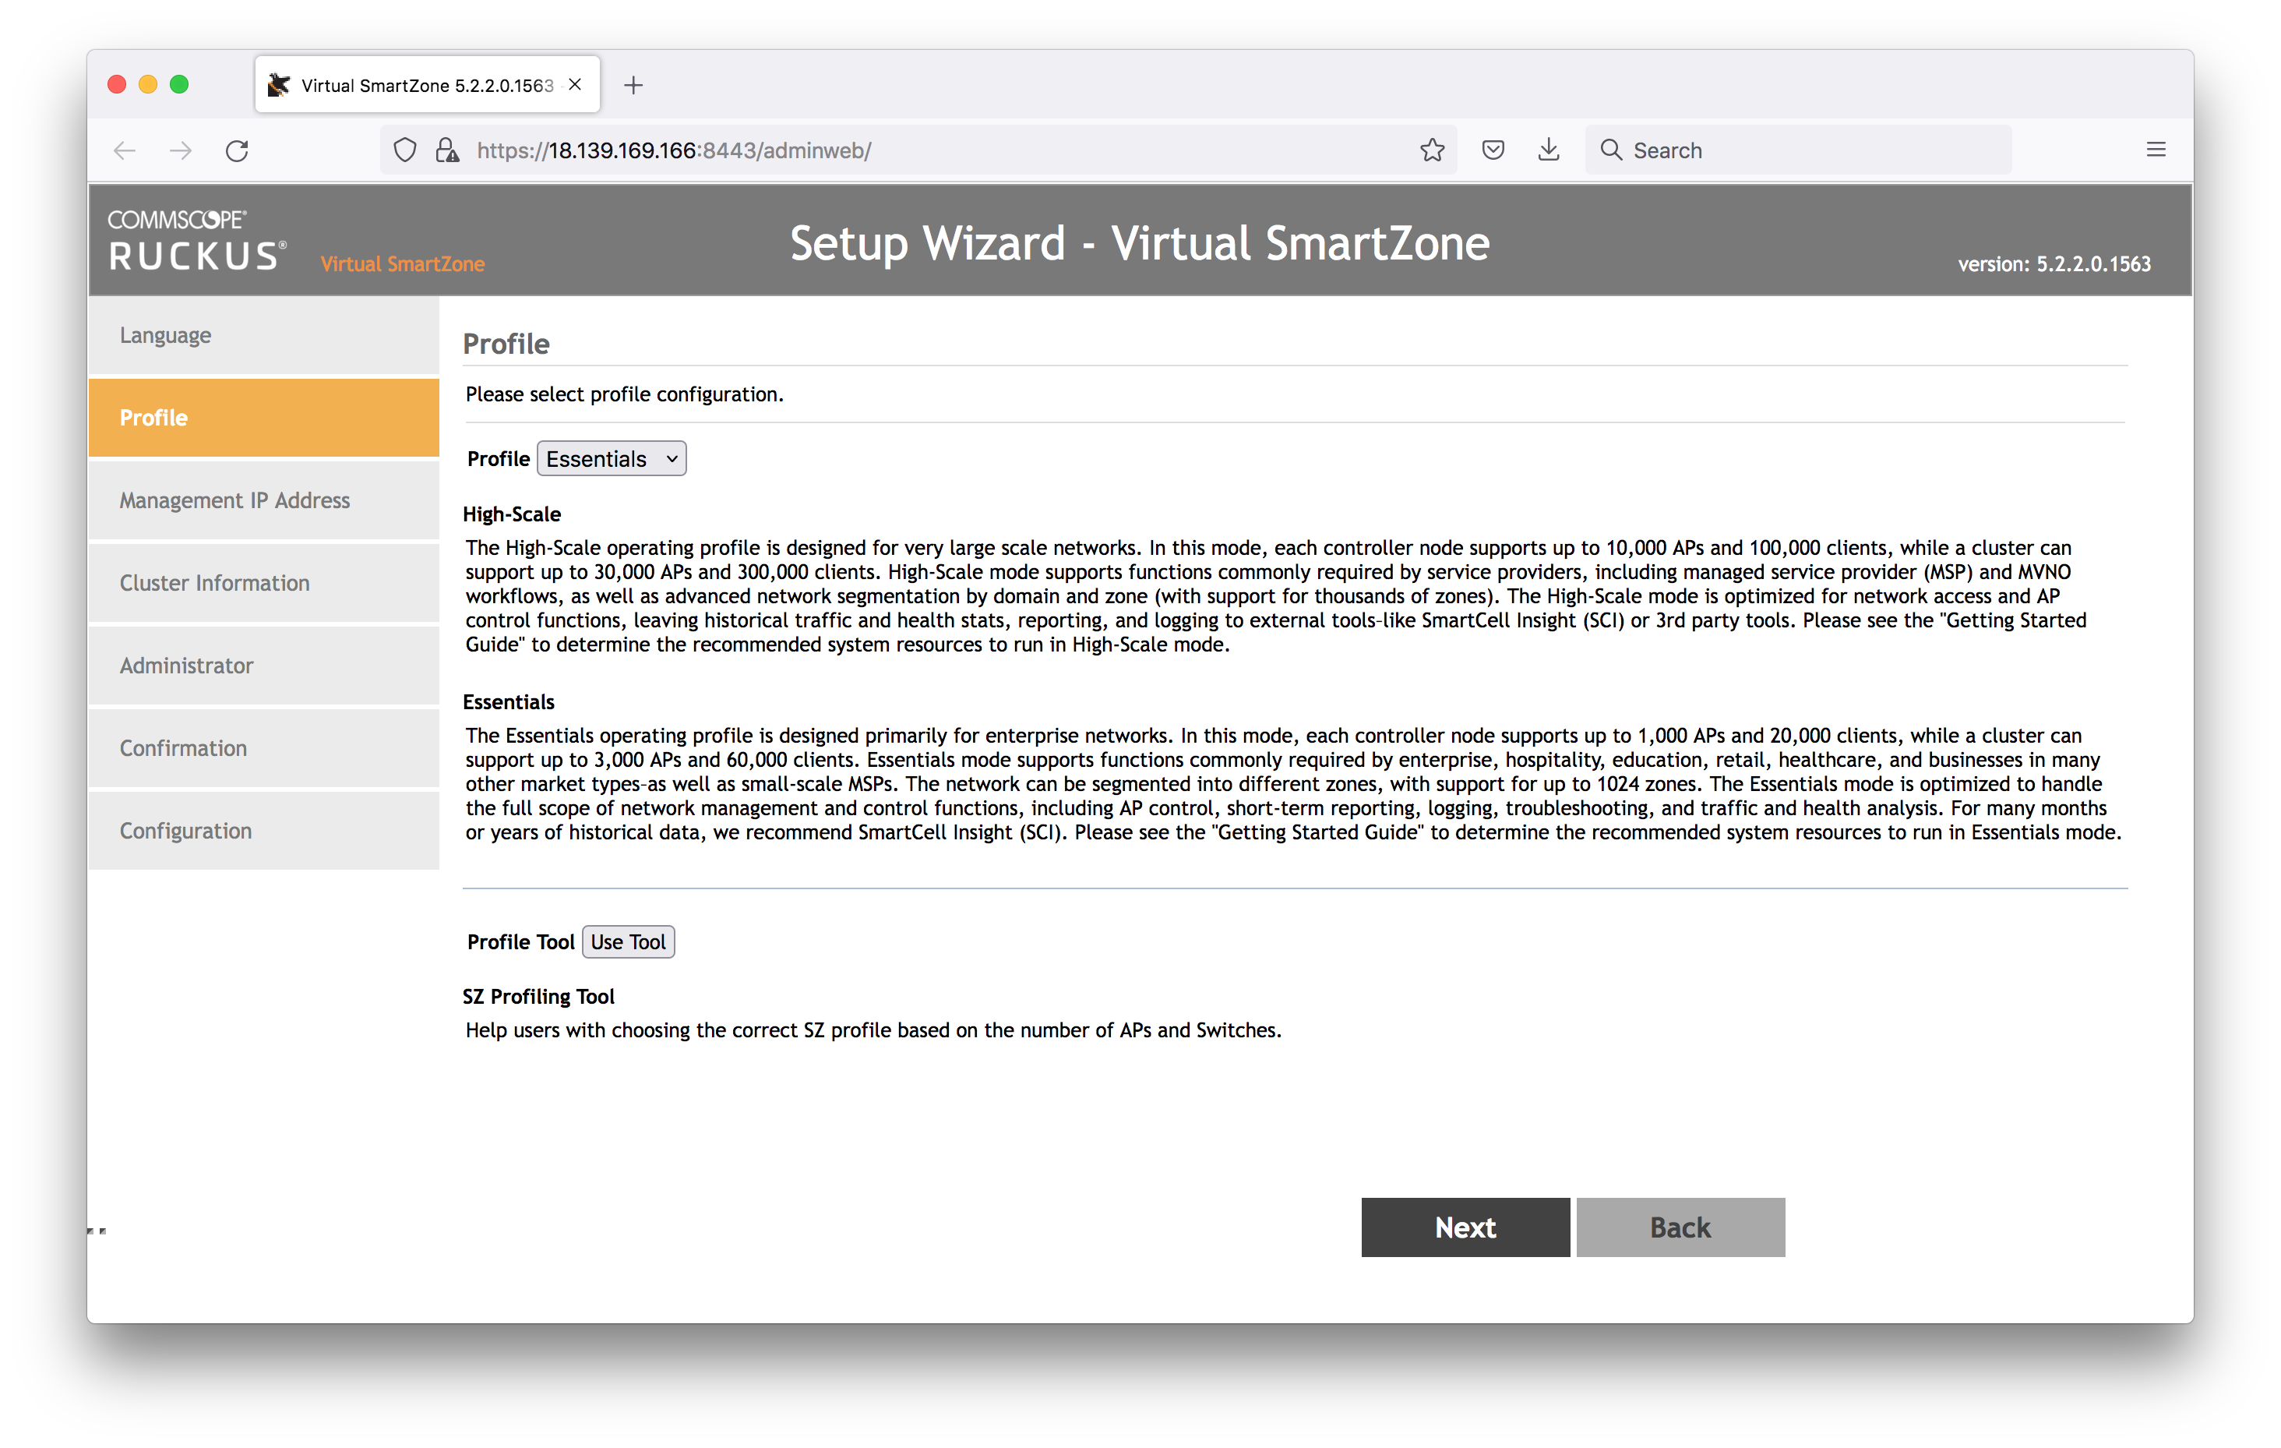This screenshot has height=1448, width=2281.
Task: Open the Profile dropdown showing Essentials
Action: tap(612, 459)
